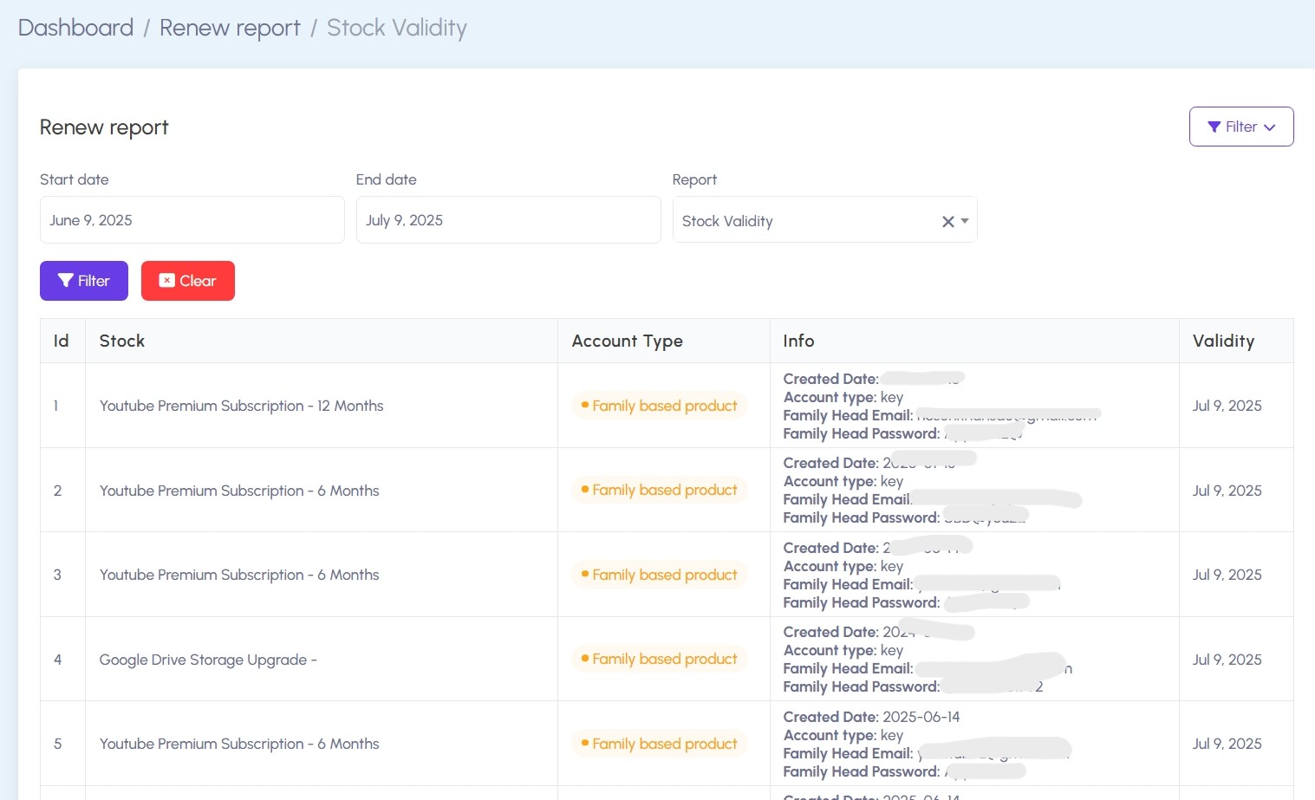Image resolution: width=1315 pixels, height=800 pixels.
Task: Click the red Clear button
Action: [x=188, y=281]
